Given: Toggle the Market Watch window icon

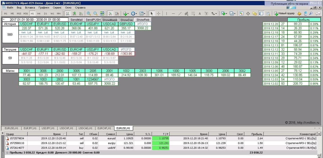Looking at the screenshot, I should (241, 14).
